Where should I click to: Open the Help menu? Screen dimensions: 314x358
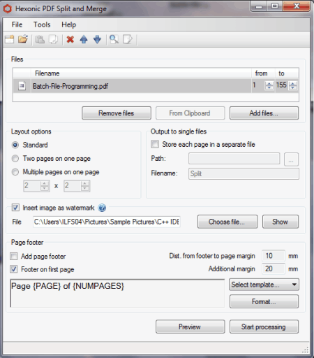(x=68, y=24)
